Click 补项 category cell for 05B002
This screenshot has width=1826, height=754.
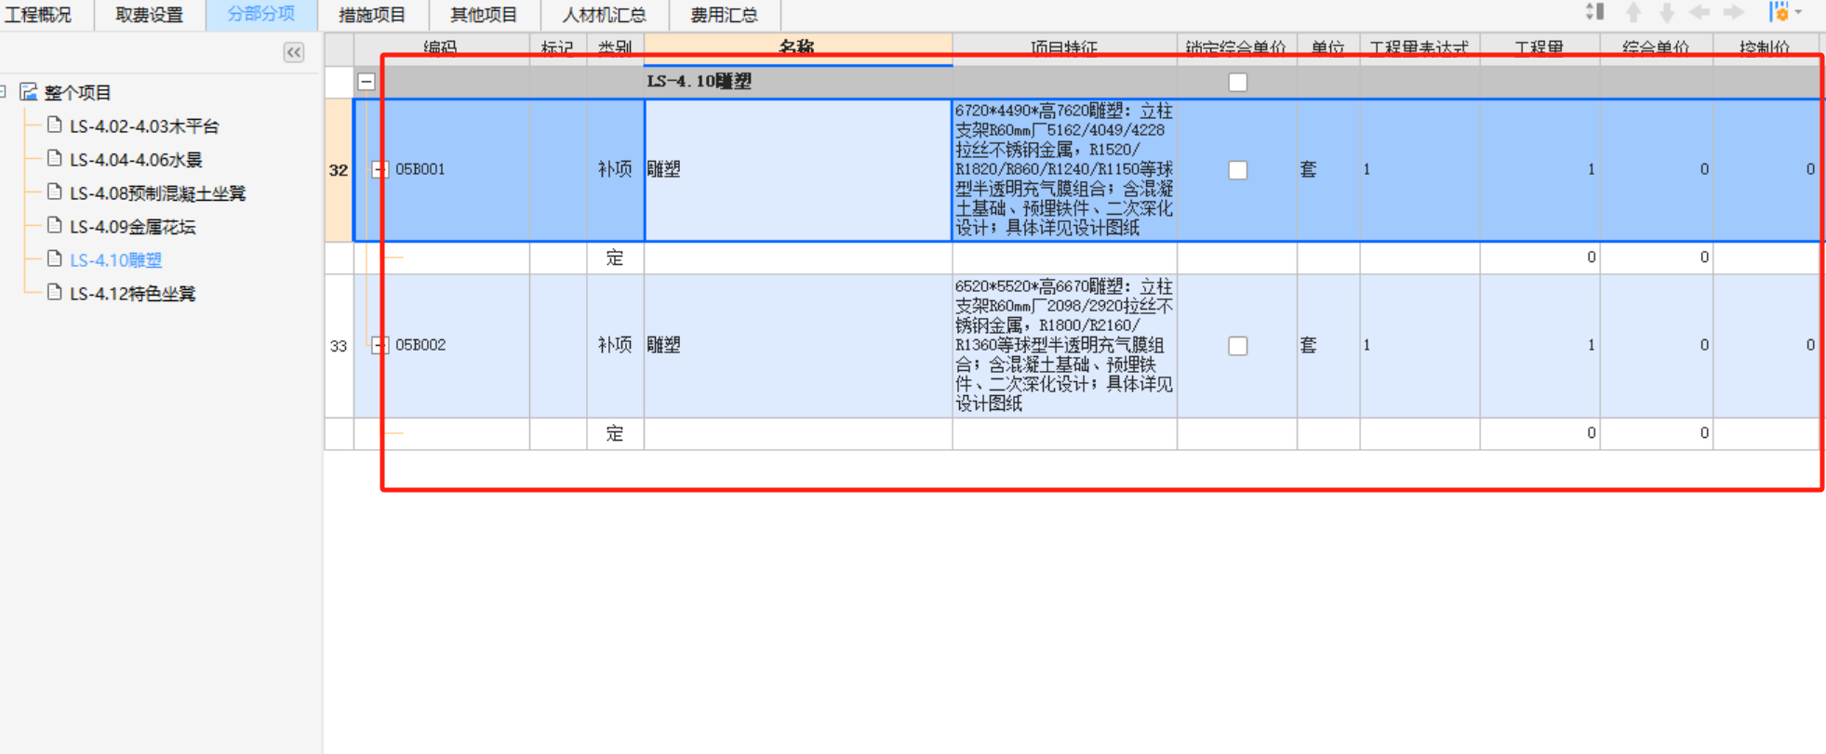point(615,345)
